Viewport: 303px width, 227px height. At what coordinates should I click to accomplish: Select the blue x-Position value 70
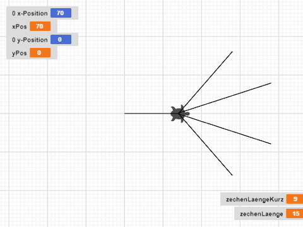tap(61, 13)
